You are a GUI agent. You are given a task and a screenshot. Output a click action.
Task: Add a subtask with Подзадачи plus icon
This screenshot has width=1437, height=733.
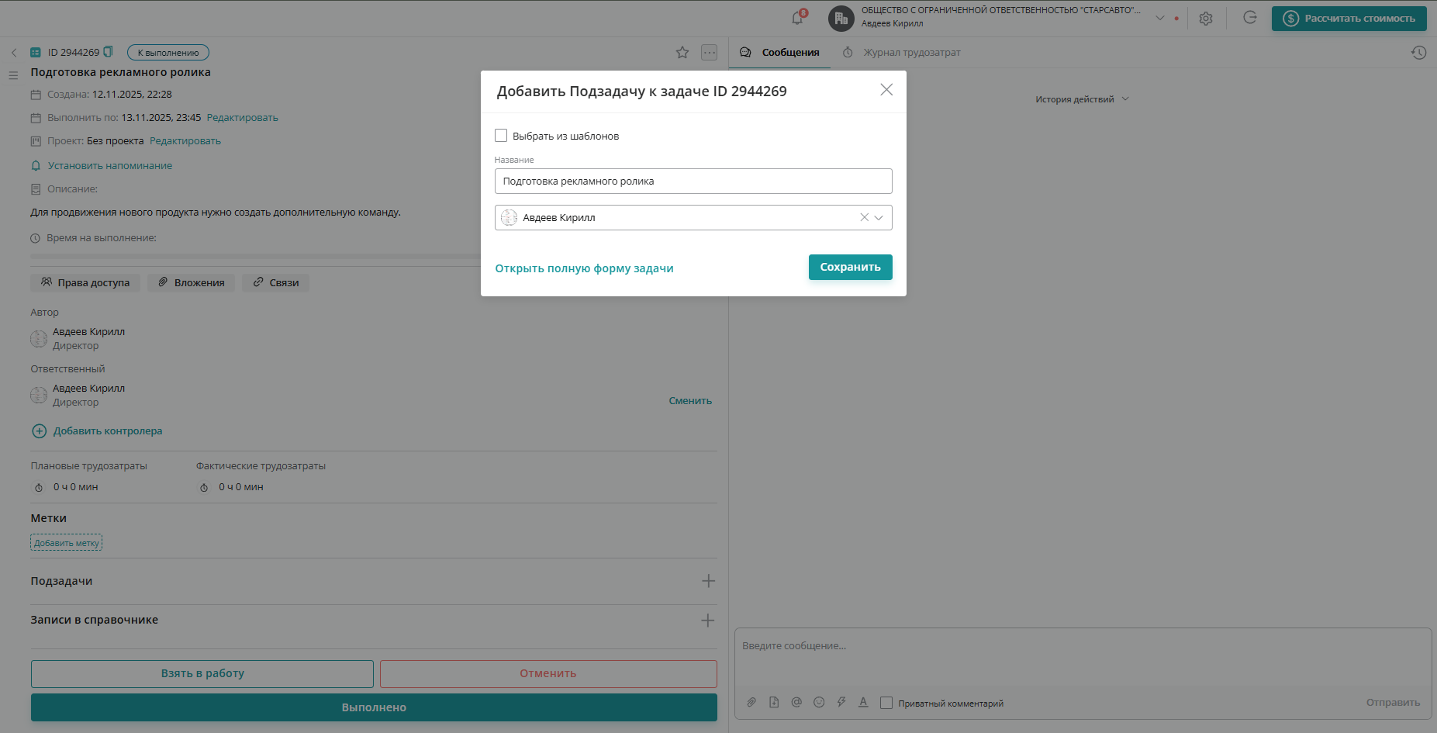[x=708, y=581]
